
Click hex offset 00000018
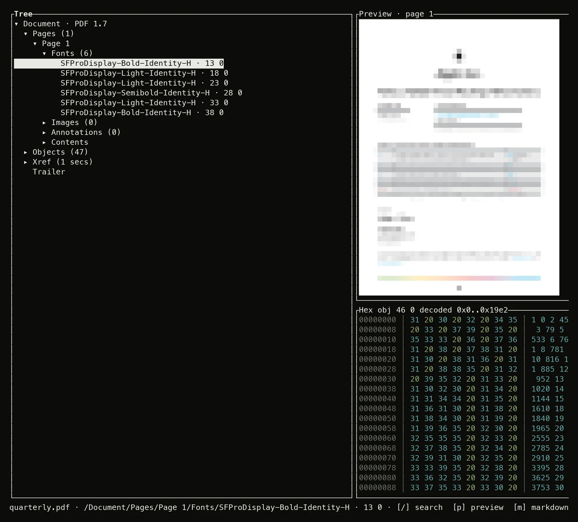coord(377,350)
